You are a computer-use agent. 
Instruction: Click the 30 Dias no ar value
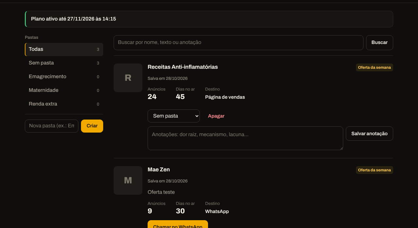point(180,211)
